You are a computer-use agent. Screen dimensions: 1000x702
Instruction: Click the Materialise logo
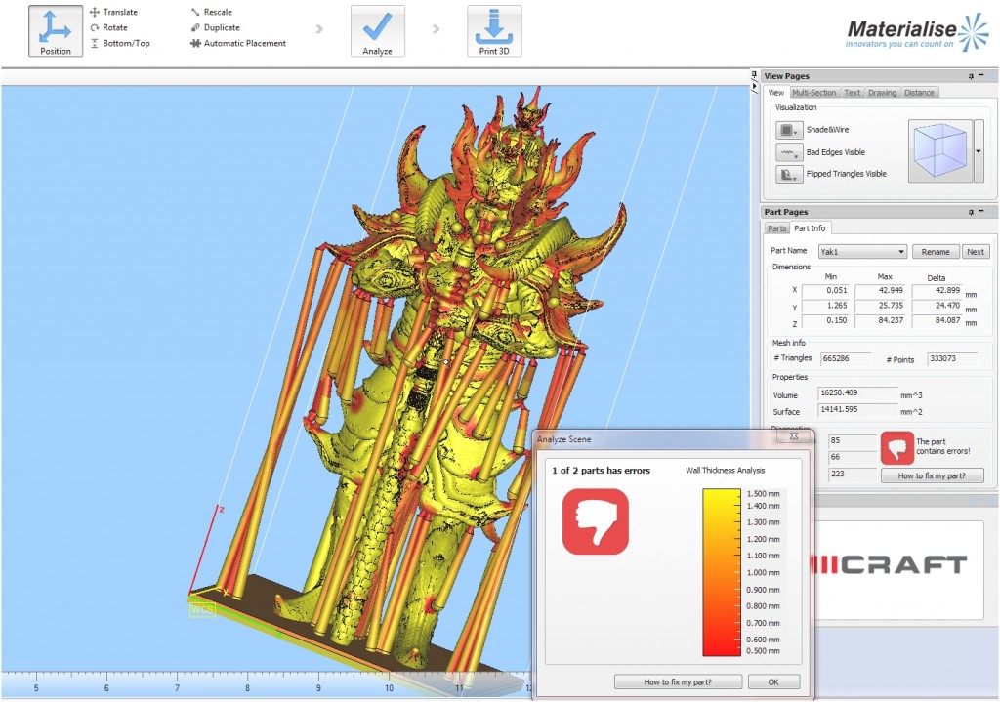[916, 32]
